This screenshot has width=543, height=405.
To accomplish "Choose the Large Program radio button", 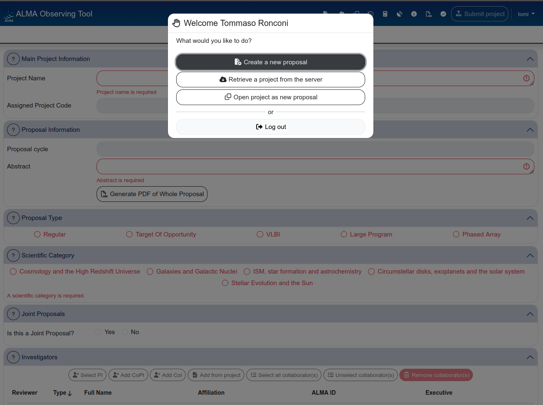I will click(x=344, y=234).
